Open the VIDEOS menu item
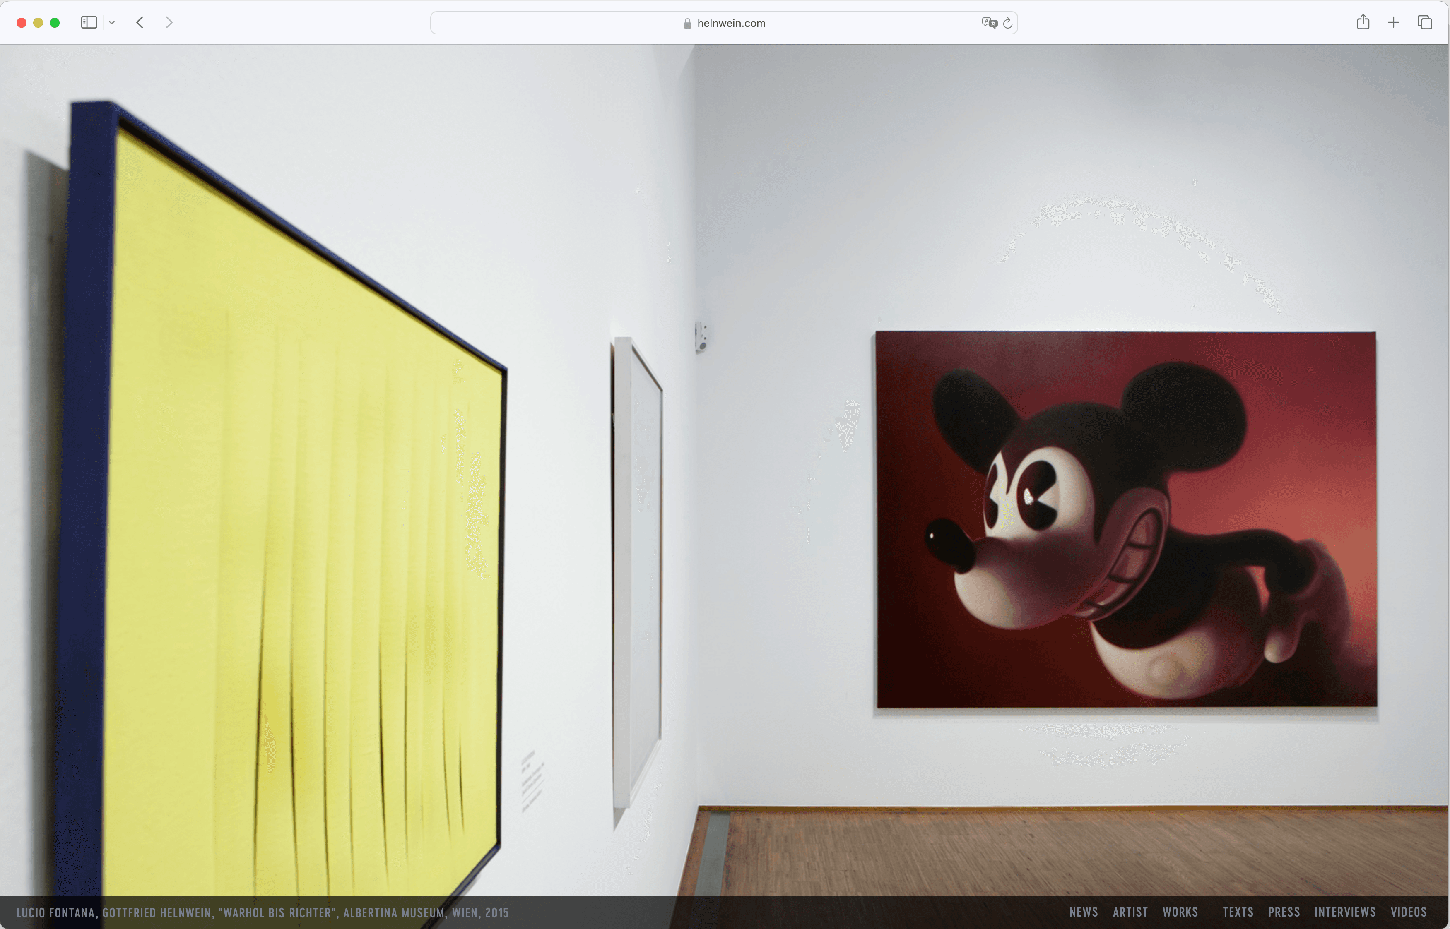Viewport: 1450px width, 929px height. pyautogui.click(x=1408, y=912)
